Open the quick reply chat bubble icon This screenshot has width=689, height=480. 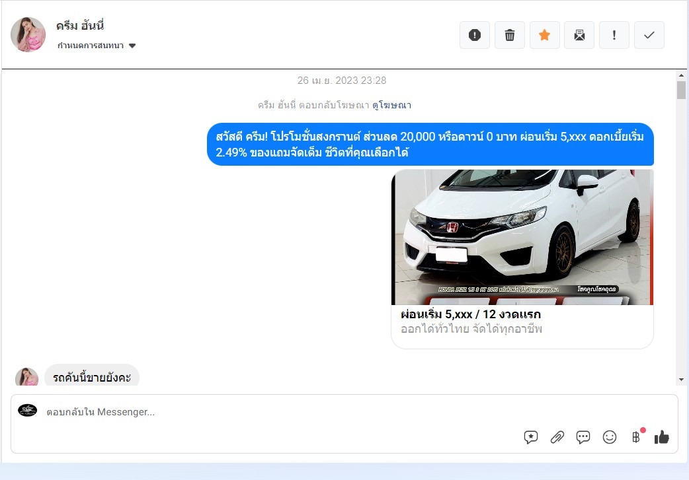point(583,437)
